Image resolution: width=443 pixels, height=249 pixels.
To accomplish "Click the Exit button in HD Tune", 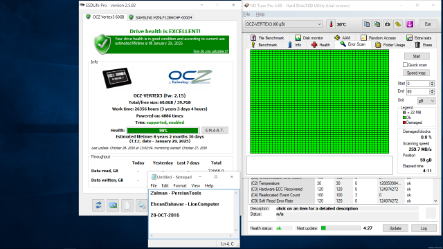I will (428, 24).
